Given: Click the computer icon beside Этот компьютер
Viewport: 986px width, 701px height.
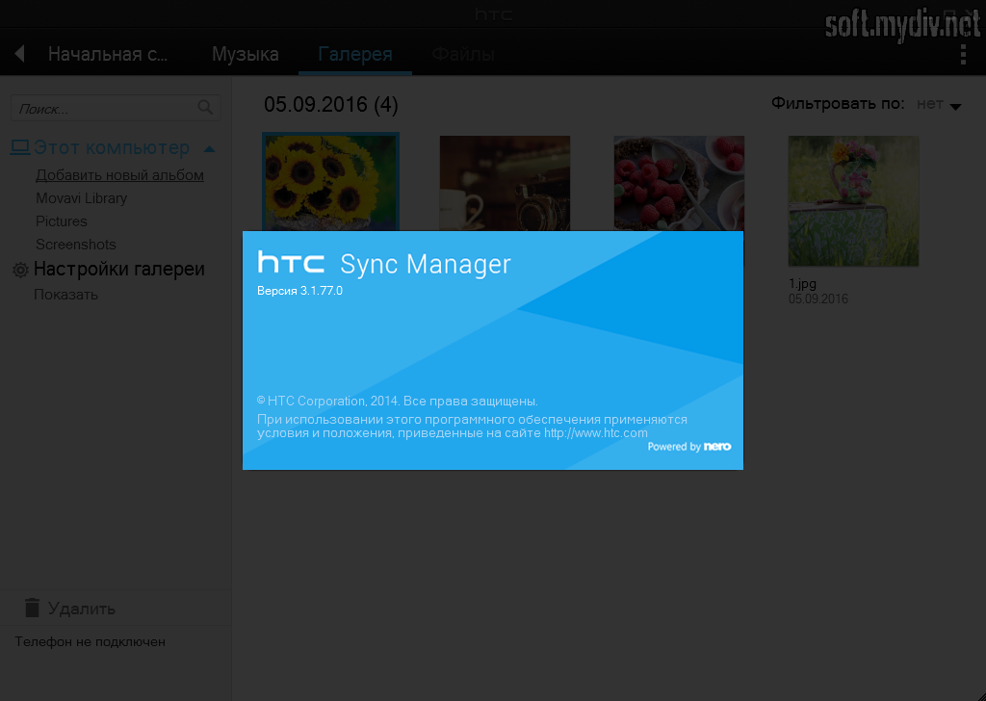Looking at the screenshot, I should point(20,147).
